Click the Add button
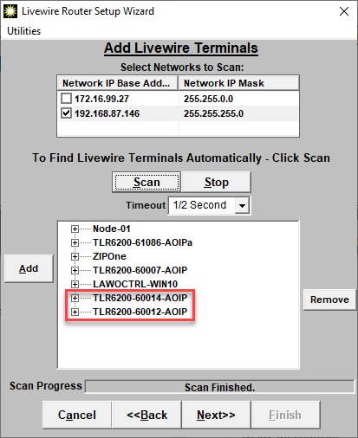358x438 pixels. 29,268
